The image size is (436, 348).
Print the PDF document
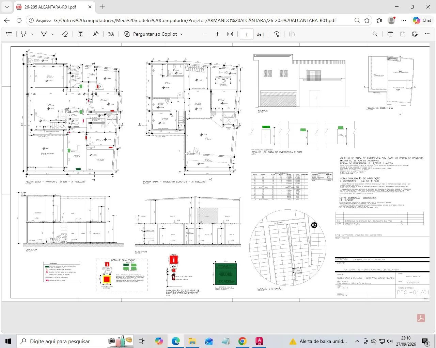tap(390, 34)
